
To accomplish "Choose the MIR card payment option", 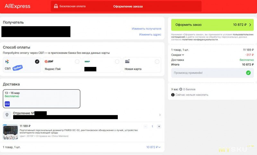I will pyautogui.click(x=102, y=65).
